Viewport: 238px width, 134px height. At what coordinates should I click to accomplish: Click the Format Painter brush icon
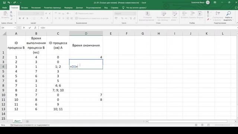pos(11,19)
